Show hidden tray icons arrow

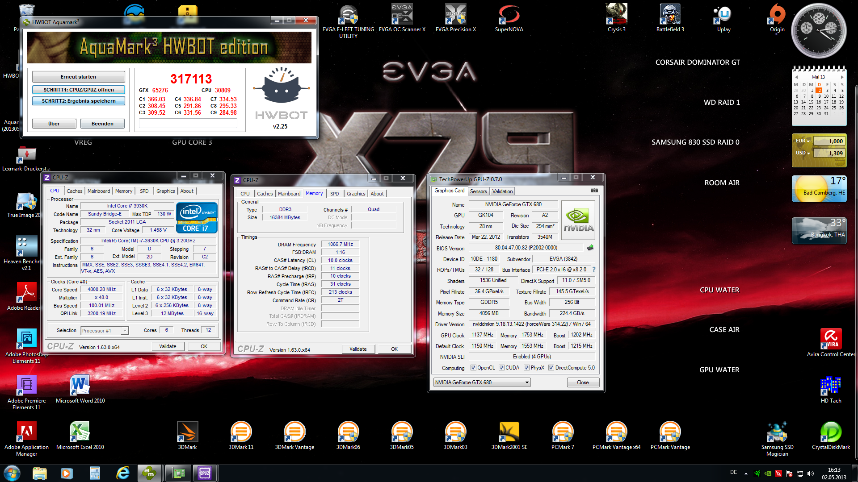click(x=746, y=473)
